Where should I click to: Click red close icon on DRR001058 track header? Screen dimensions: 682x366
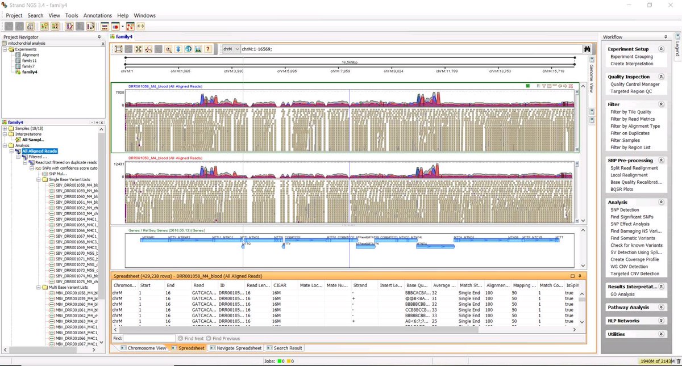pos(572,86)
